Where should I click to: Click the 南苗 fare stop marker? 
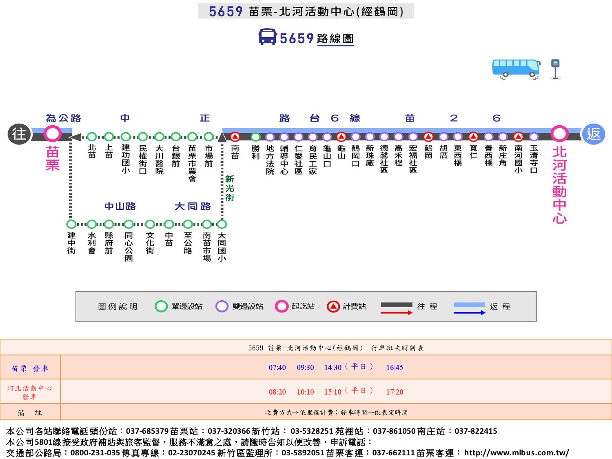point(235,137)
